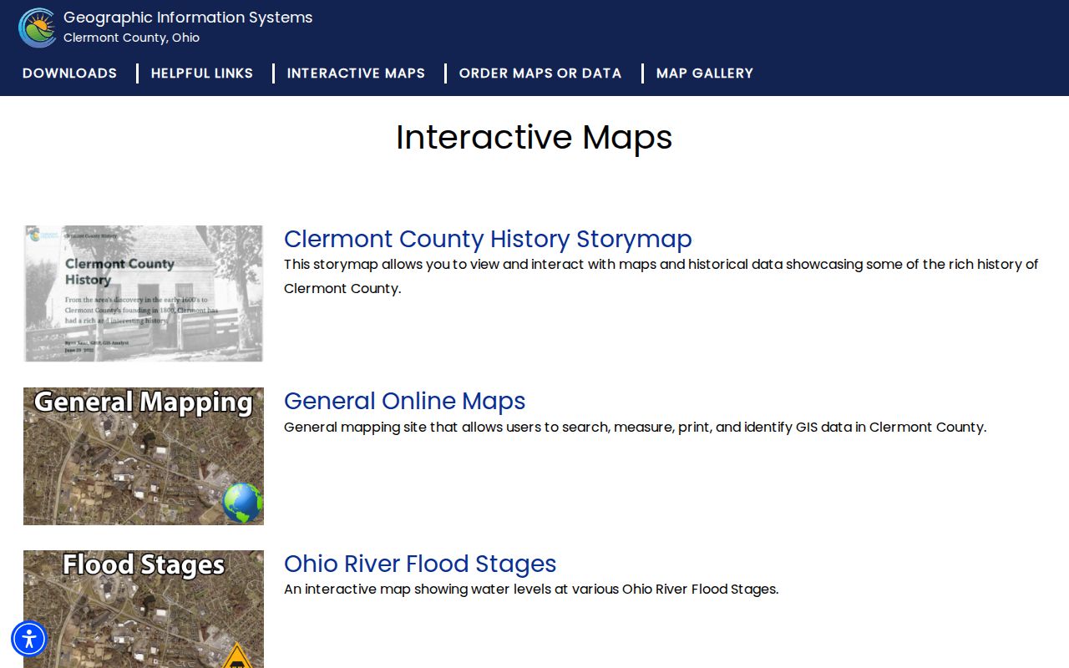The width and height of the screenshot is (1069, 668).
Task: Click the Clermont County GIS logo icon
Action: pyautogui.click(x=38, y=28)
